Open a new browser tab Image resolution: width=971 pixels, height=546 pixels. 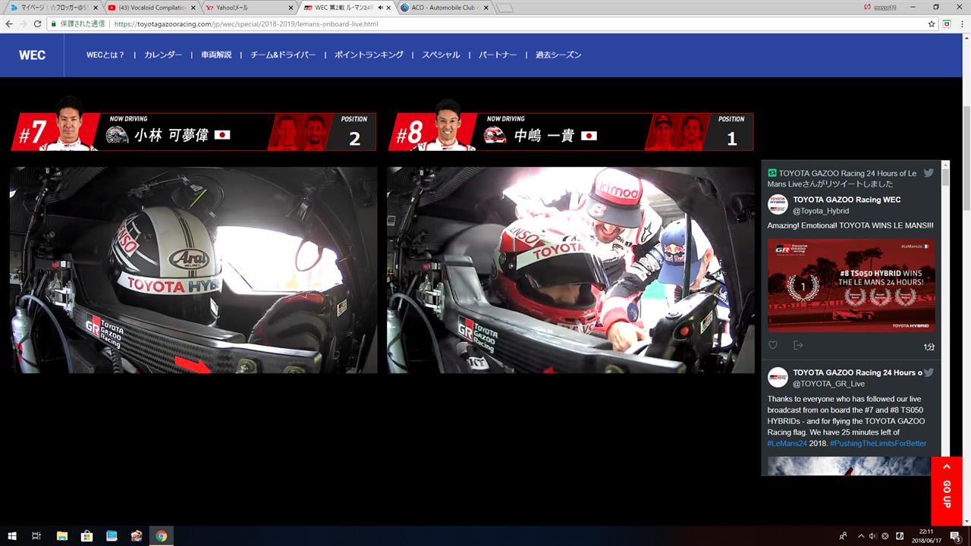tap(505, 8)
